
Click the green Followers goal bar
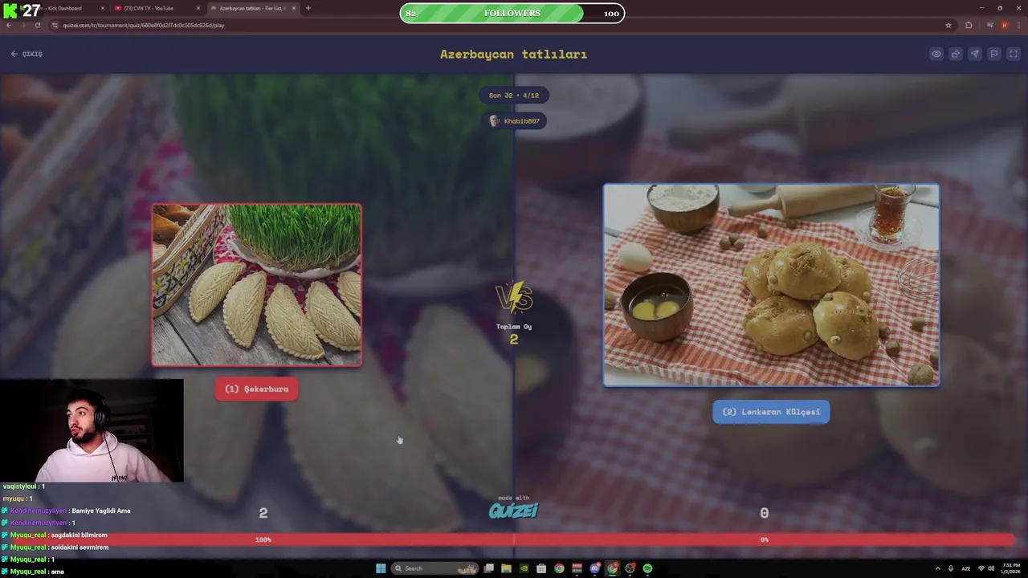tap(512, 13)
